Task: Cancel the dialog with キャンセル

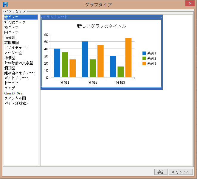Action: (x=181, y=172)
